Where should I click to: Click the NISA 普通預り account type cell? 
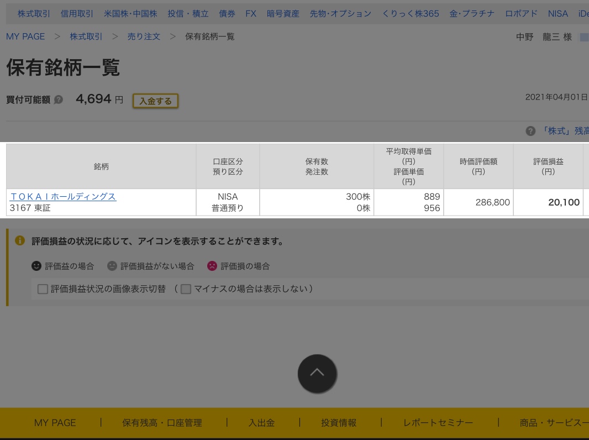(228, 202)
